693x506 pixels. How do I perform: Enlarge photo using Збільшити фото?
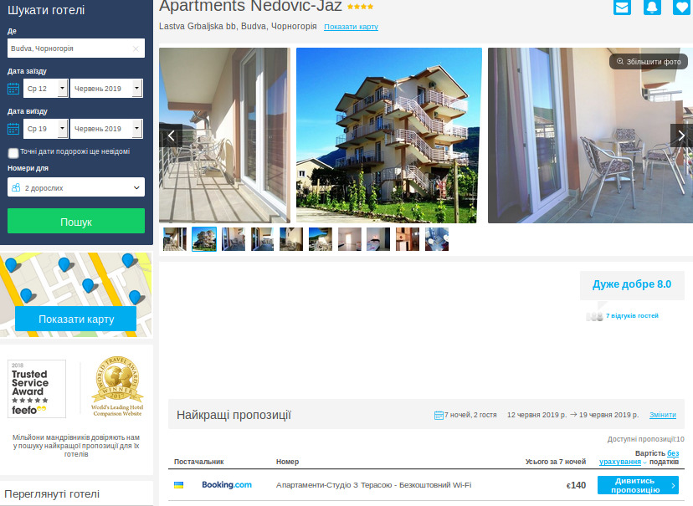pyautogui.click(x=649, y=61)
